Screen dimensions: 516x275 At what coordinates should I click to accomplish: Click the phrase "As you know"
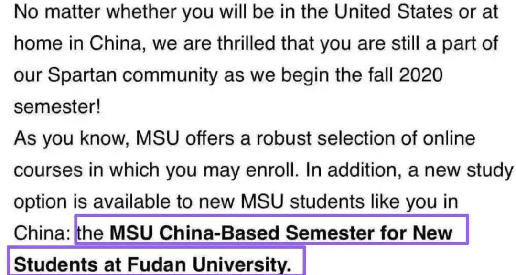[x=72, y=138]
